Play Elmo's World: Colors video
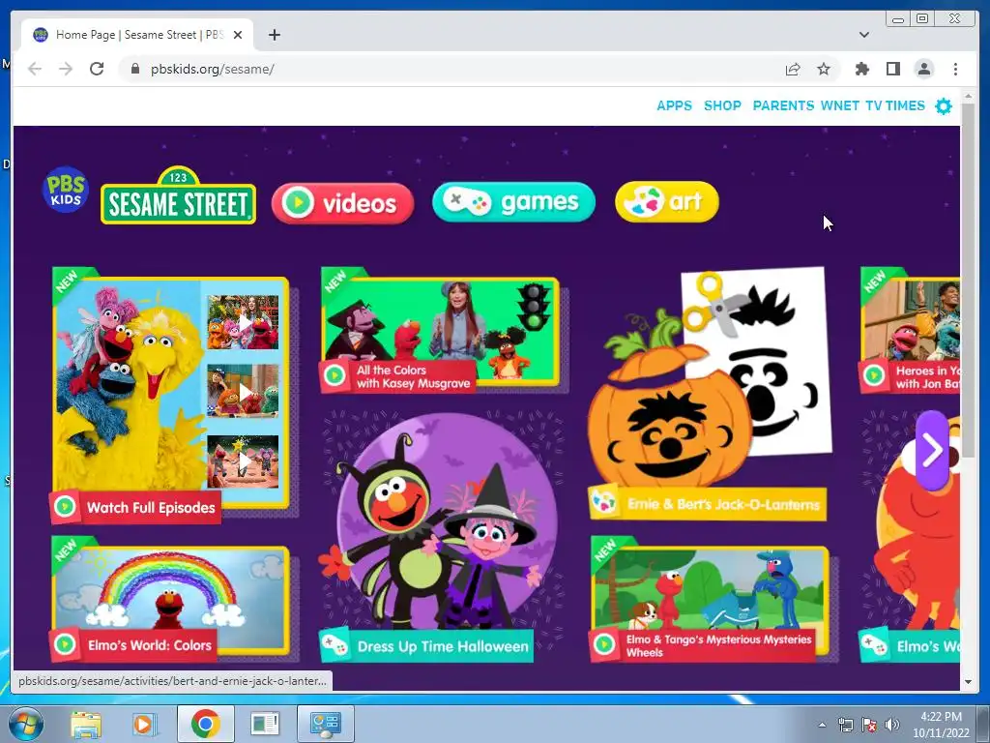The image size is (990, 743). (x=170, y=599)
